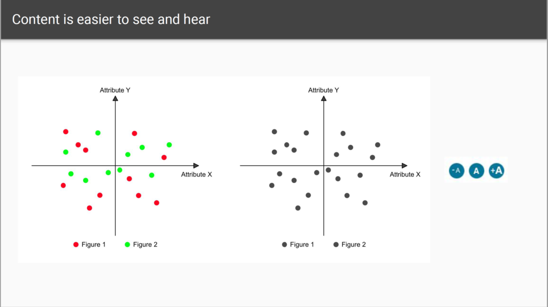Click 'Figure 2' legend text in colored chart
548x307 pixels.
click(145, 244)
